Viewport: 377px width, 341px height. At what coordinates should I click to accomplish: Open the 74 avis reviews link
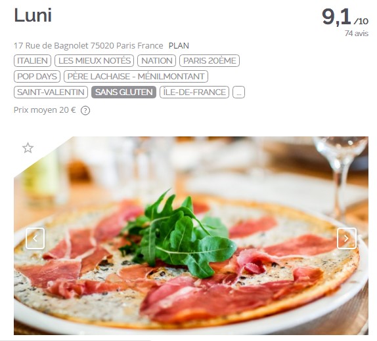pyautogui.click(x=357, y=33)
